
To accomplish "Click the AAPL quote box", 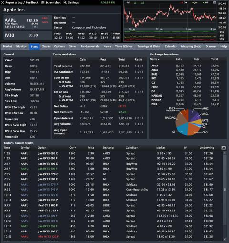I will pos(28,22).
